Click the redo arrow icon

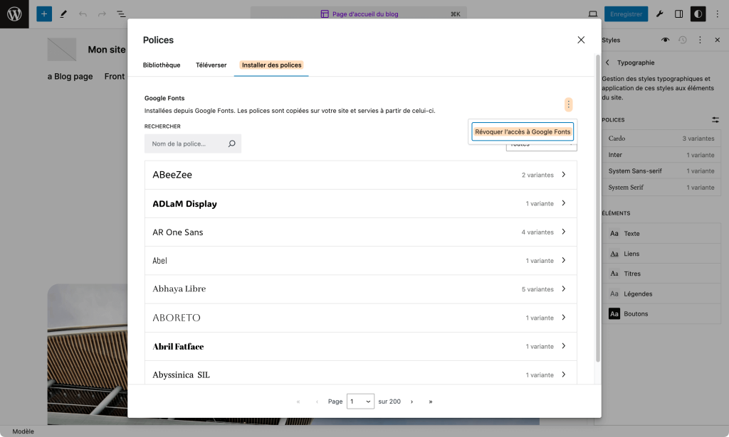pyautogui.click(x=102, y=14)
